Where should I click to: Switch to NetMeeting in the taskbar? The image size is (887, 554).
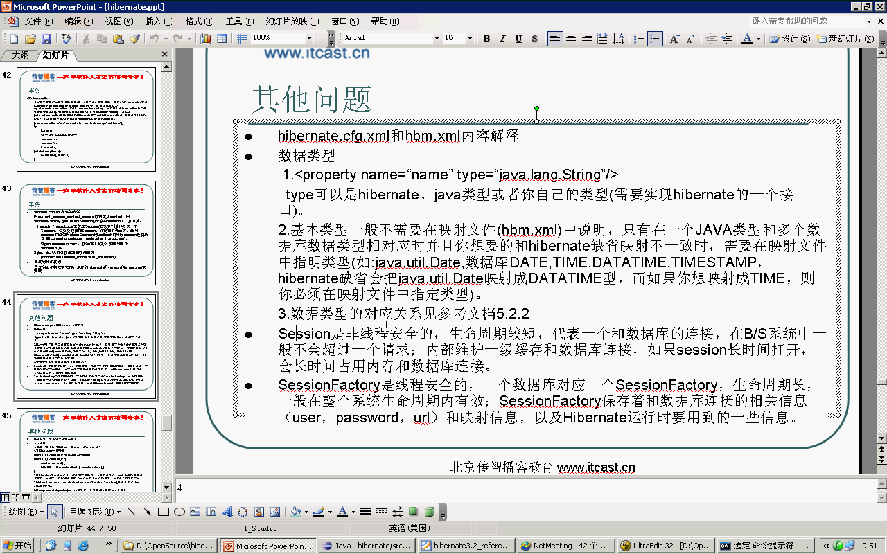(566, 546)
